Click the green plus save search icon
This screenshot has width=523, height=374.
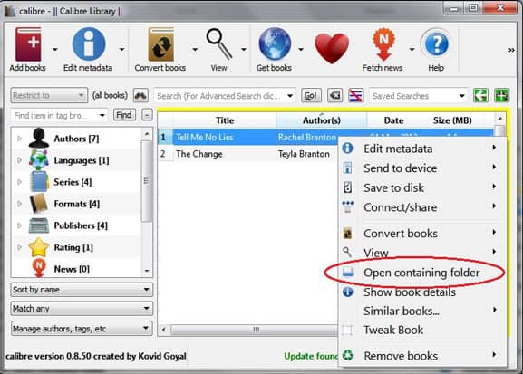[501, 96]
